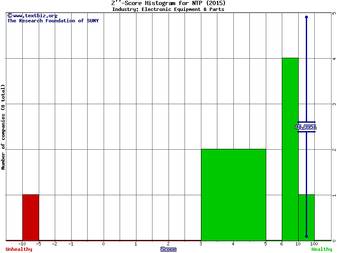Click the red 'Unhealthy' label
337x253 pixels.
click(x=19, y=249)
